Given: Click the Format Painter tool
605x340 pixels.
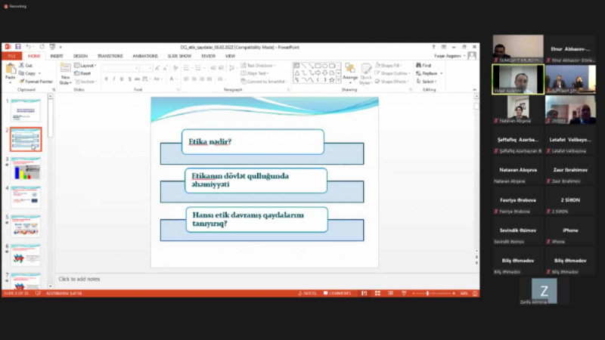Looking at the screenshot, I should (36, 82).
